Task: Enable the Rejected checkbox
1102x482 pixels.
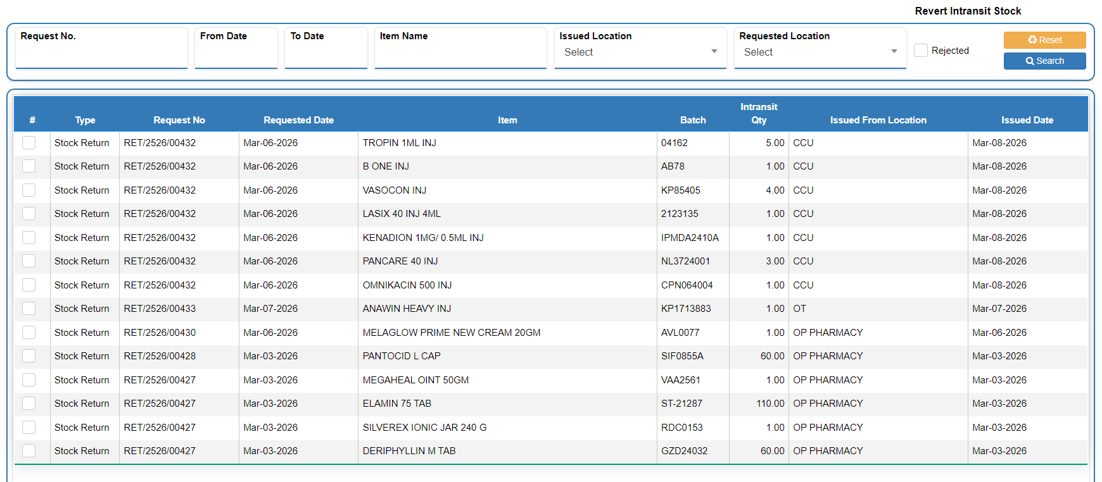Action: click(921, 51)
